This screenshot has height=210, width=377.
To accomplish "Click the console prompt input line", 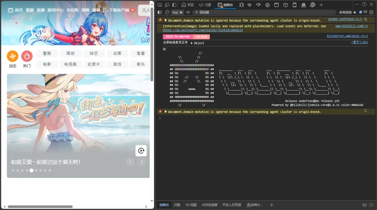I will click(266, 118).
